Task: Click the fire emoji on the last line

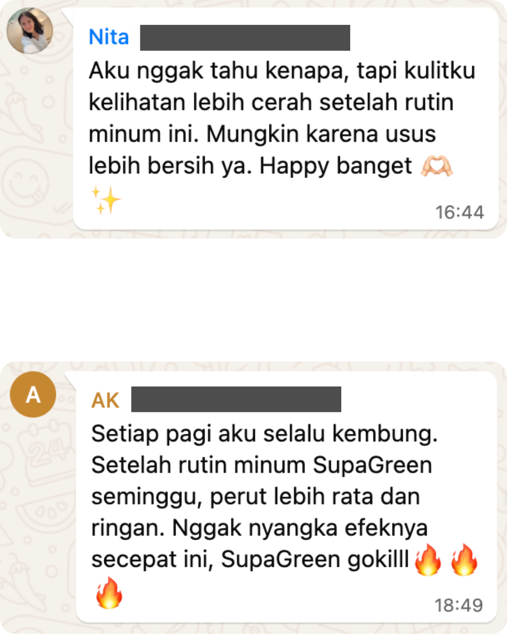Action: click(109, 593)
